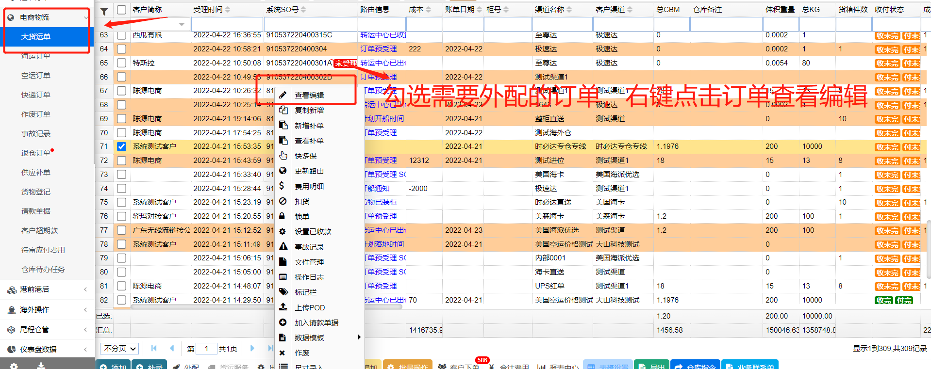This screenshot has height=369, width=931.
Task: Toggle the select-all checkbox in table header
Action: 121,10
